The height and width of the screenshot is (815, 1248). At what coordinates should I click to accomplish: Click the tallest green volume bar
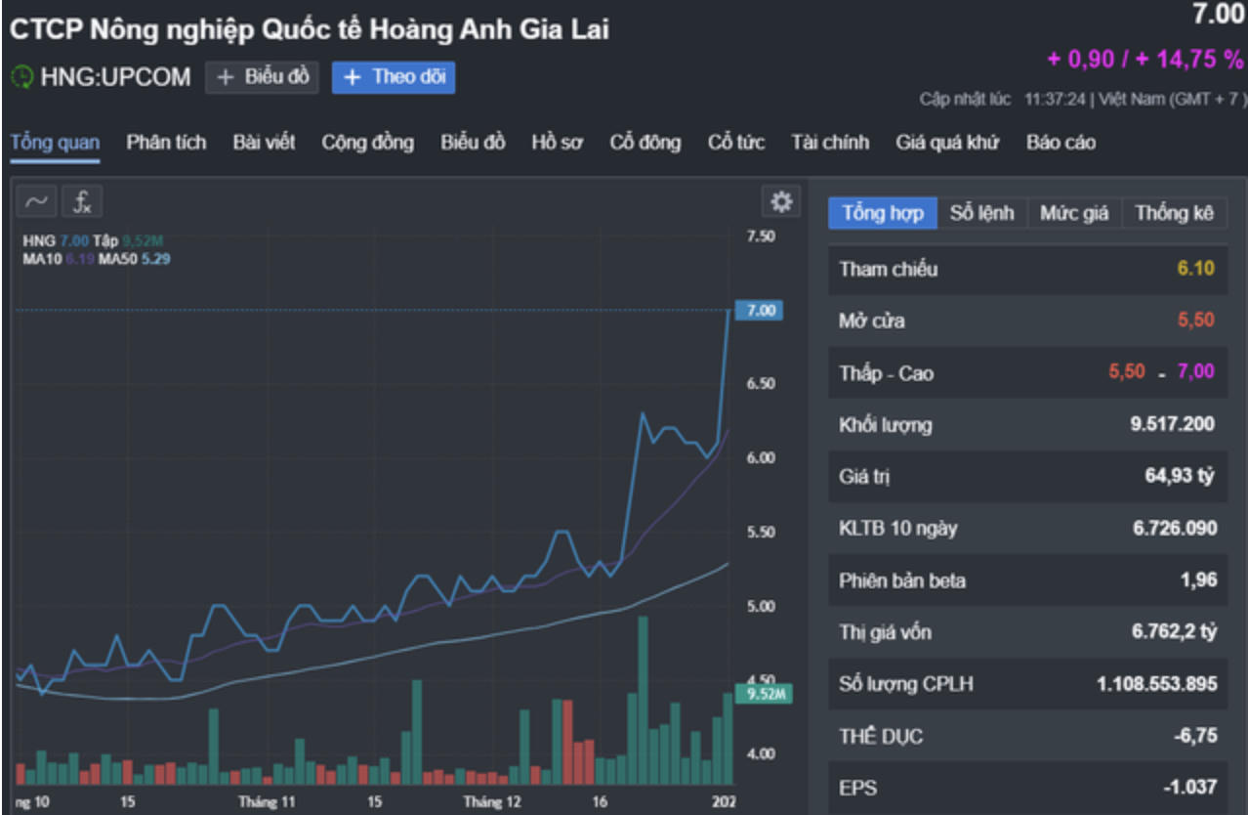tap(643, 700)
